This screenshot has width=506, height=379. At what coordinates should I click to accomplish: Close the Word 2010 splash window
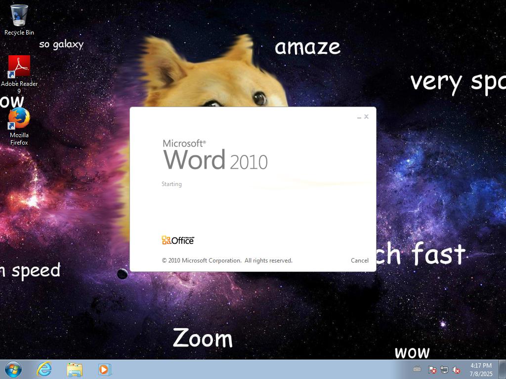point(366,116)
